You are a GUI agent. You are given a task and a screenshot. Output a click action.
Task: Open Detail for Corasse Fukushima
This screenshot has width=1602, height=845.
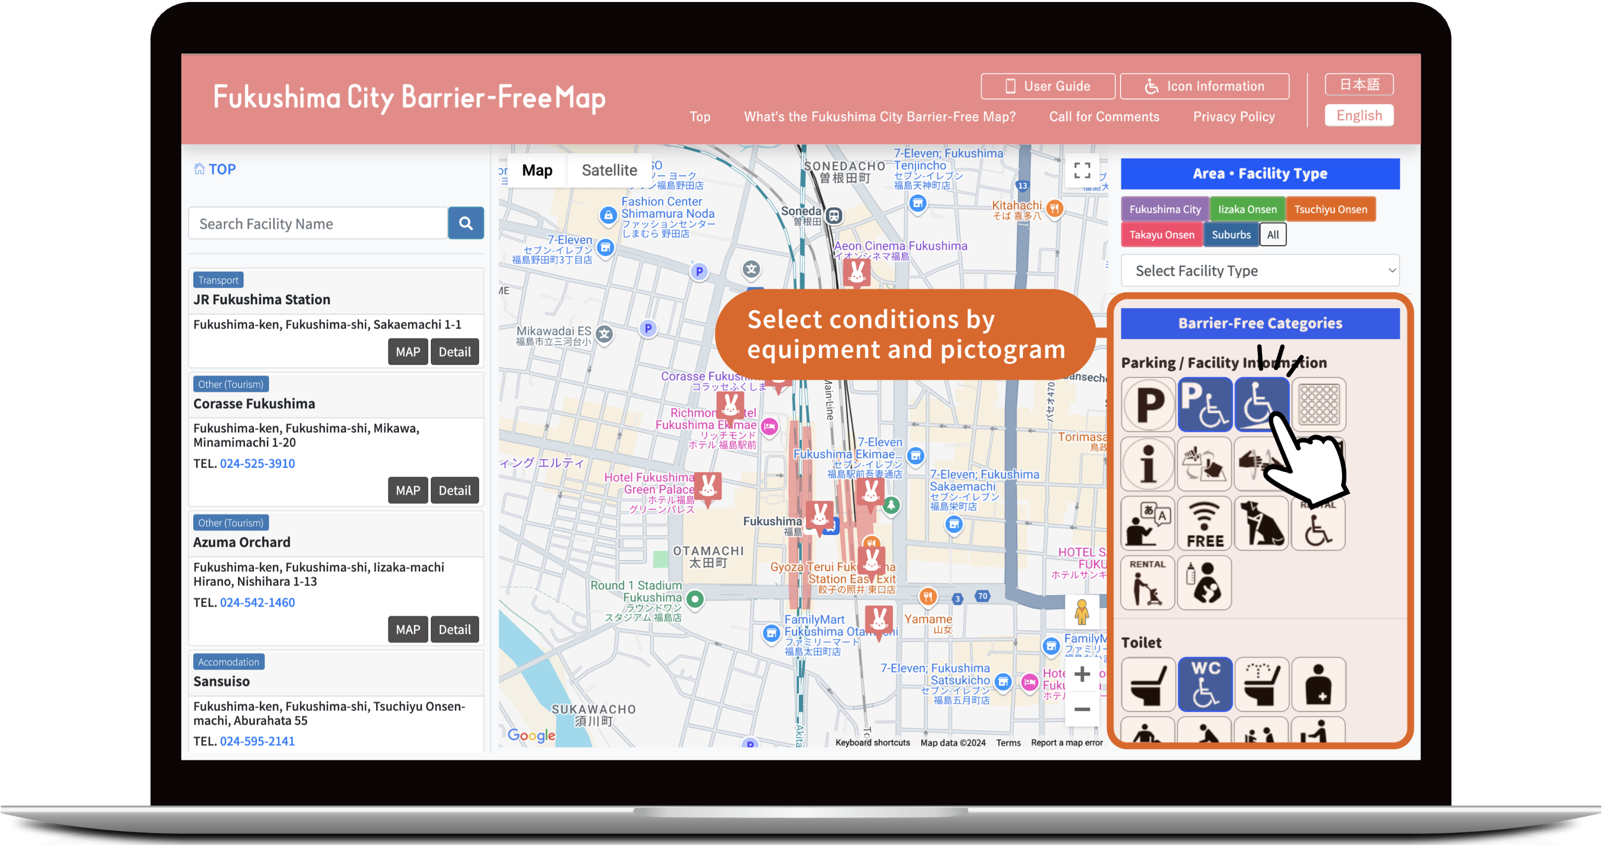(x=455, y=490)
